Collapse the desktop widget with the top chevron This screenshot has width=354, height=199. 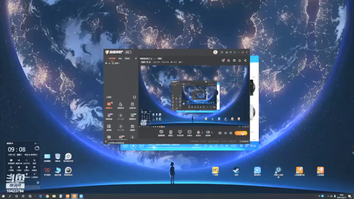pos(38,143)
